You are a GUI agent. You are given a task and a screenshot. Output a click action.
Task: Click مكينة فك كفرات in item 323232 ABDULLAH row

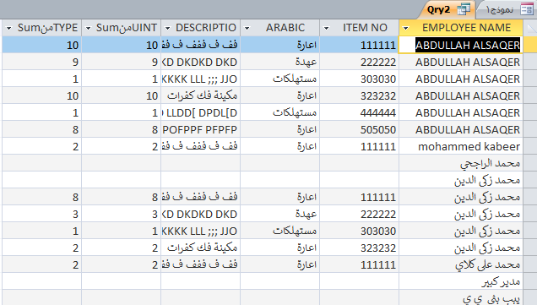pyautogui.click(x=200, y=95)
